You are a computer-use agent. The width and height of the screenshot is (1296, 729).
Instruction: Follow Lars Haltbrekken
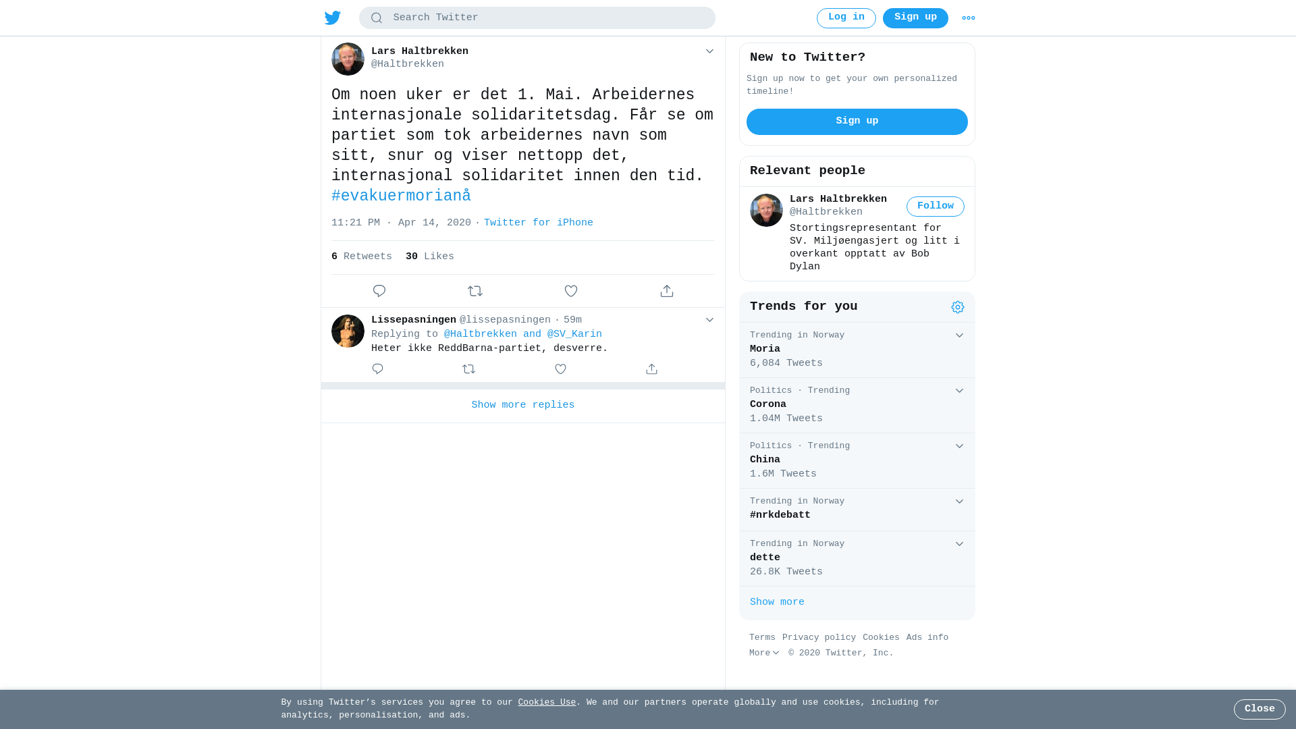pos(936,207)
